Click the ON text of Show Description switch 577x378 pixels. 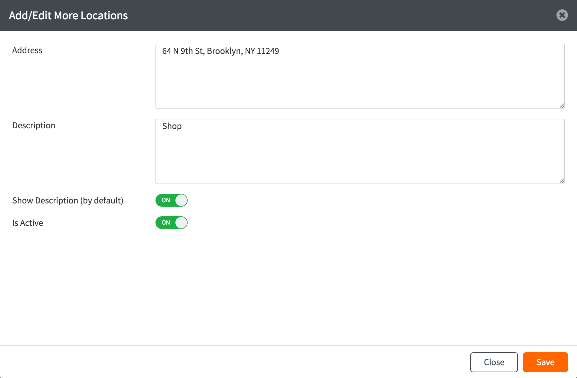point(165,200)
